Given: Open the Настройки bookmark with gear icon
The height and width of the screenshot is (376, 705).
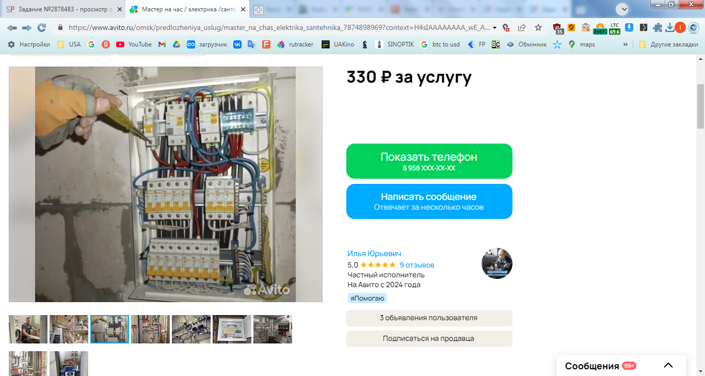Looking at the screenshot, I should pos(28,44).
